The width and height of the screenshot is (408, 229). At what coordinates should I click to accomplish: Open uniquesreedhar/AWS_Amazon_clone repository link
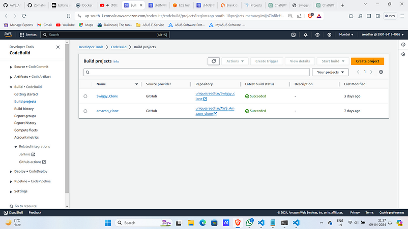(x=215, y=111)
